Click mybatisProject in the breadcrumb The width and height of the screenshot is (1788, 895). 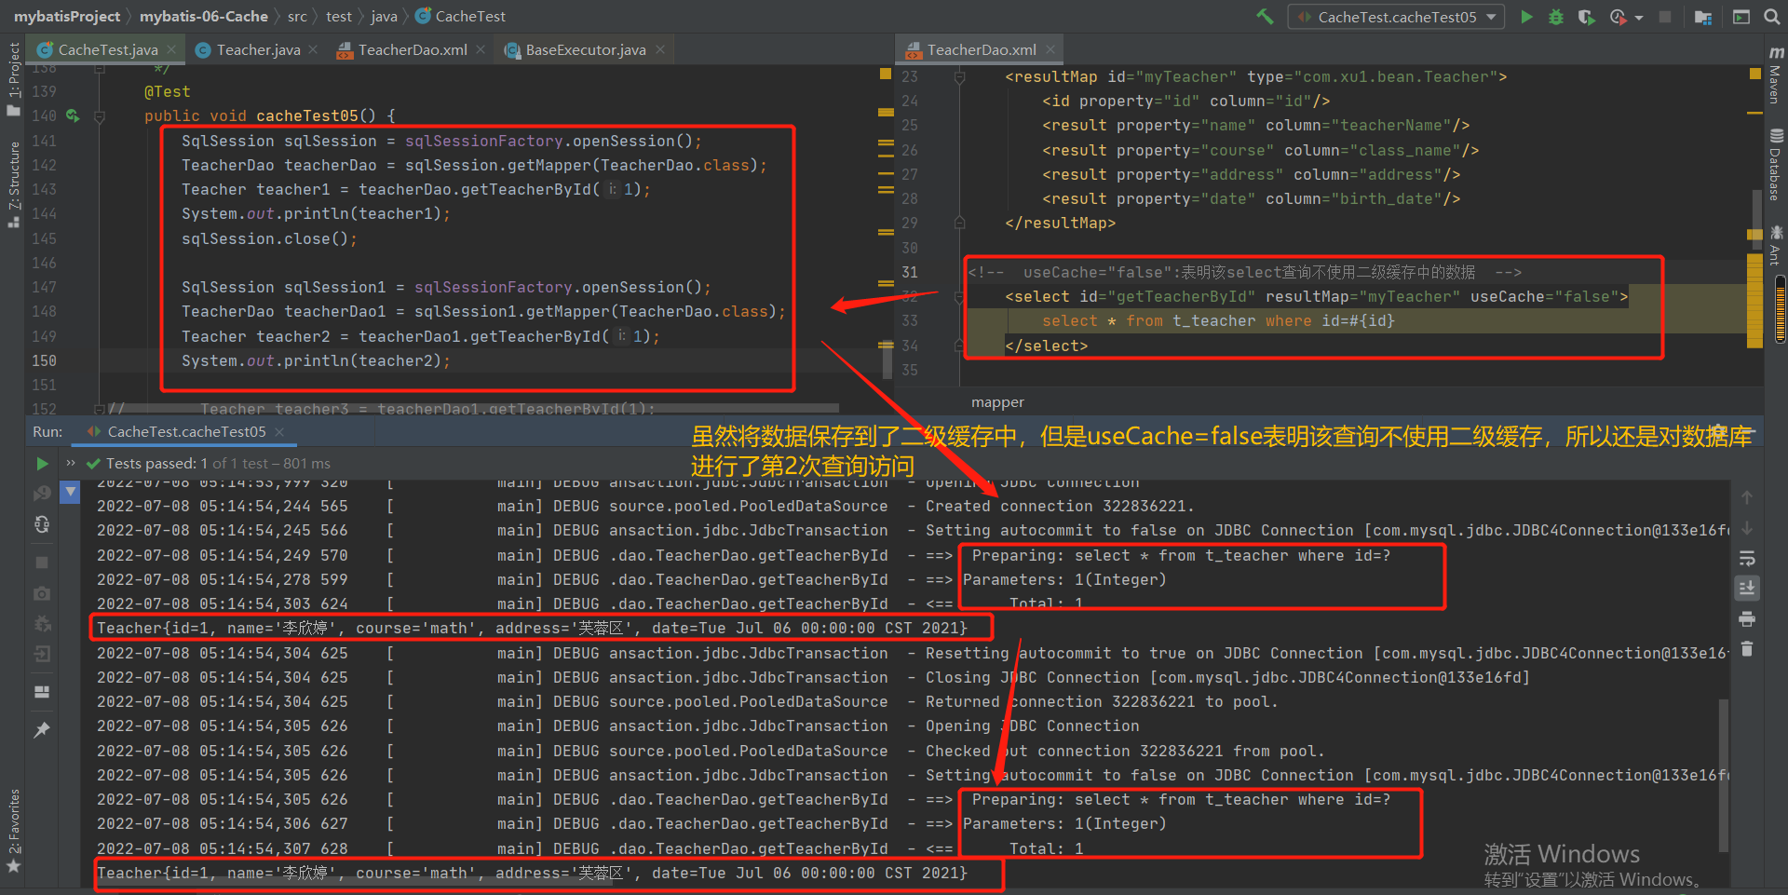click(x=67, y=16)
